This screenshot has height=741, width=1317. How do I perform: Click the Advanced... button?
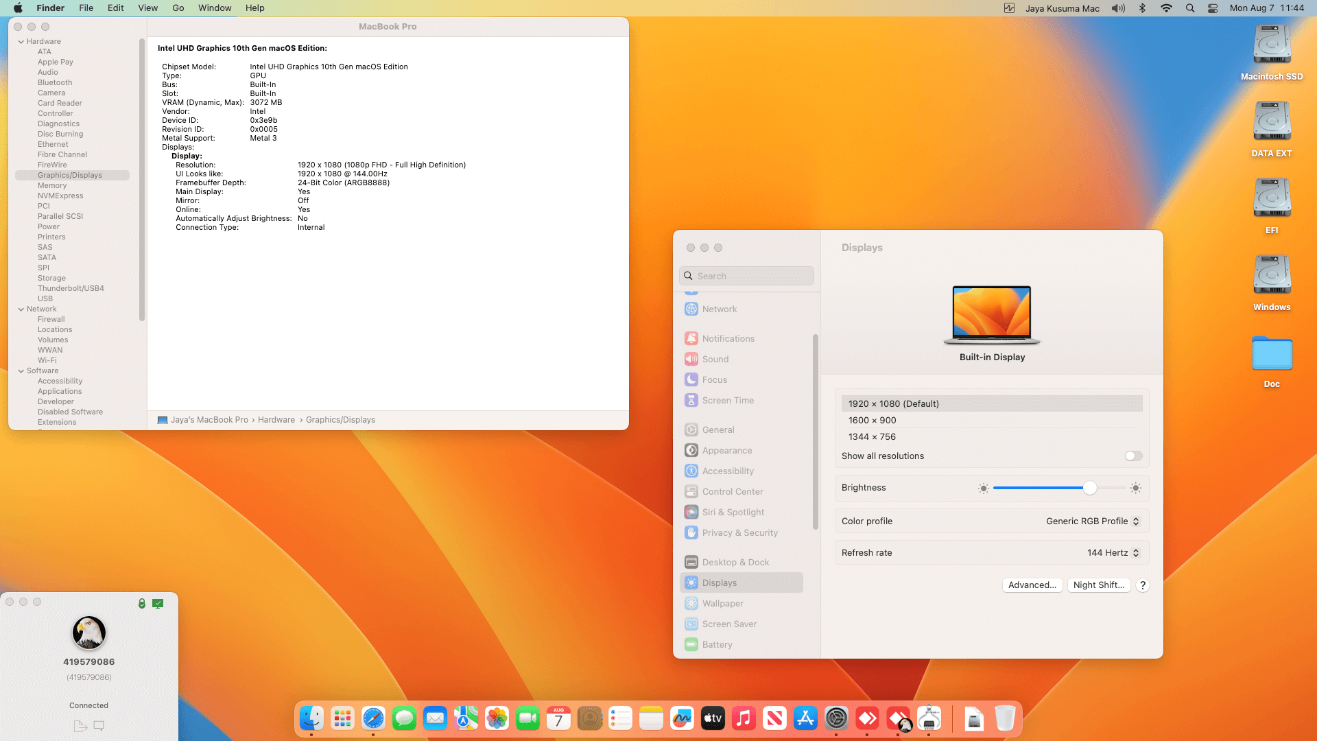[x=1032, y=585]
